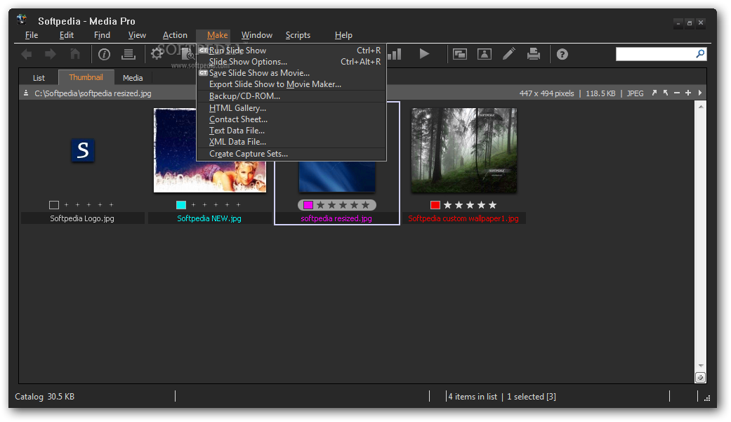Click the right triangle arrow in info bar

click(700, 93)
